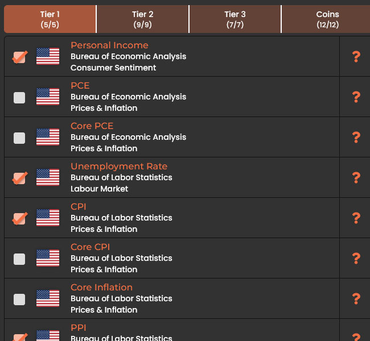Screen dimensions: 370x341
Task: Uncheck the Personal Income checkbox
Action: 19,57
